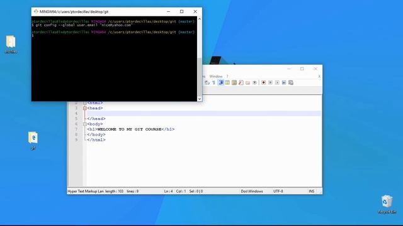
Task: Toggle the highlighted Indent Guide icon
Action: pyautogui.click(x=221, y=82)
